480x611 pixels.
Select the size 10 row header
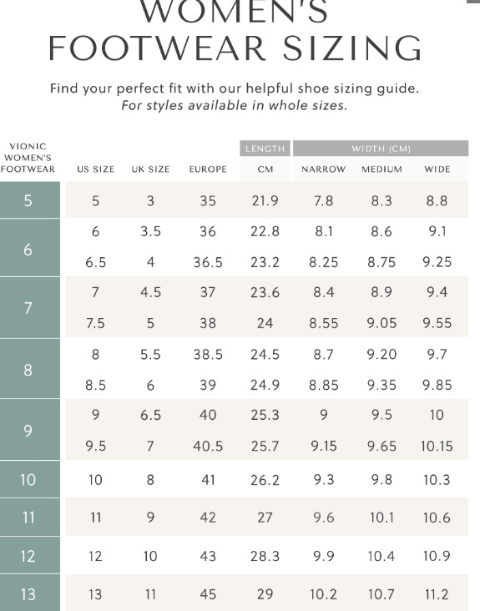(x=30, y=479)
